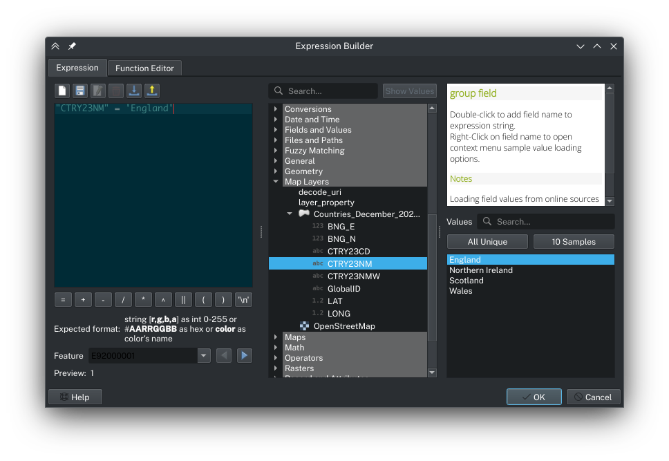Pin the Expression Builder window
This screenshot has height=461, width=669.
(x=73, y=46)
